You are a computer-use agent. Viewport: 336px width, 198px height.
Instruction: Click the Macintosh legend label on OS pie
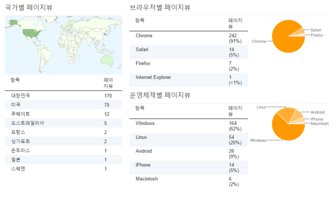click(320, 124)
